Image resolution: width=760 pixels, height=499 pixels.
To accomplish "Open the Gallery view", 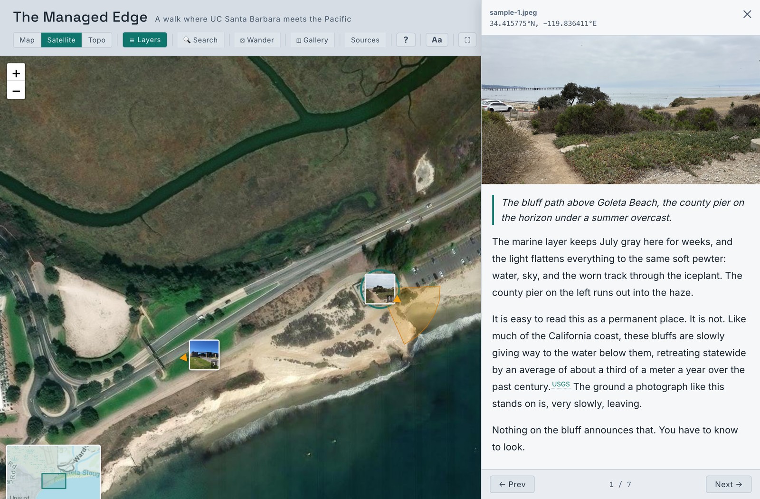I will 312,40.
